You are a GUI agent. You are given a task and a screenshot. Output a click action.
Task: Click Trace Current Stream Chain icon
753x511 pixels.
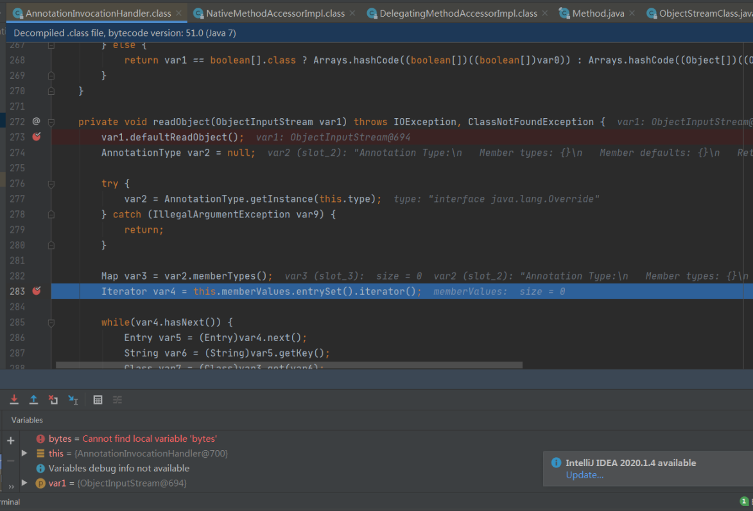pyautogui.click(x=117, y=399)
